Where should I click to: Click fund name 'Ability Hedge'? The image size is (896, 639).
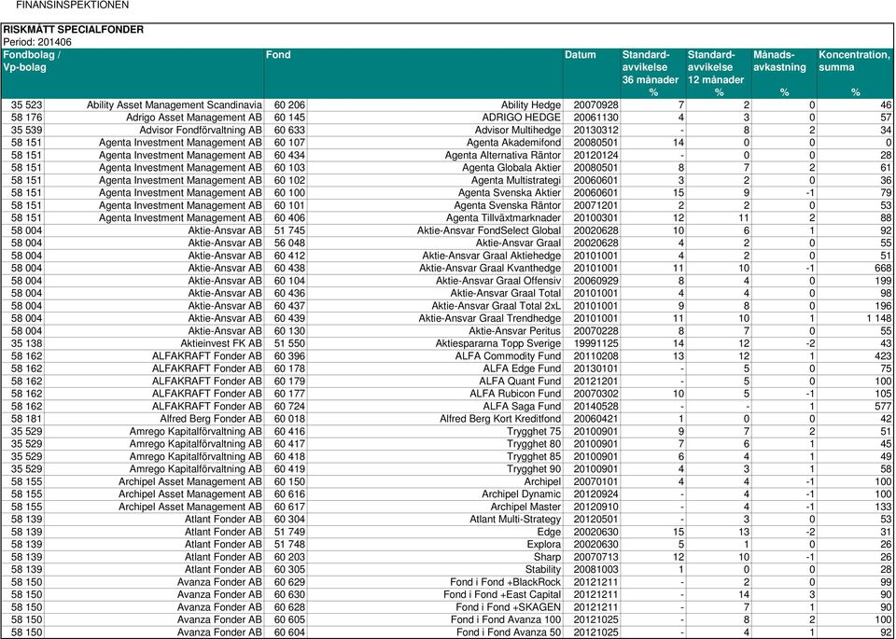tap(531, 105)
